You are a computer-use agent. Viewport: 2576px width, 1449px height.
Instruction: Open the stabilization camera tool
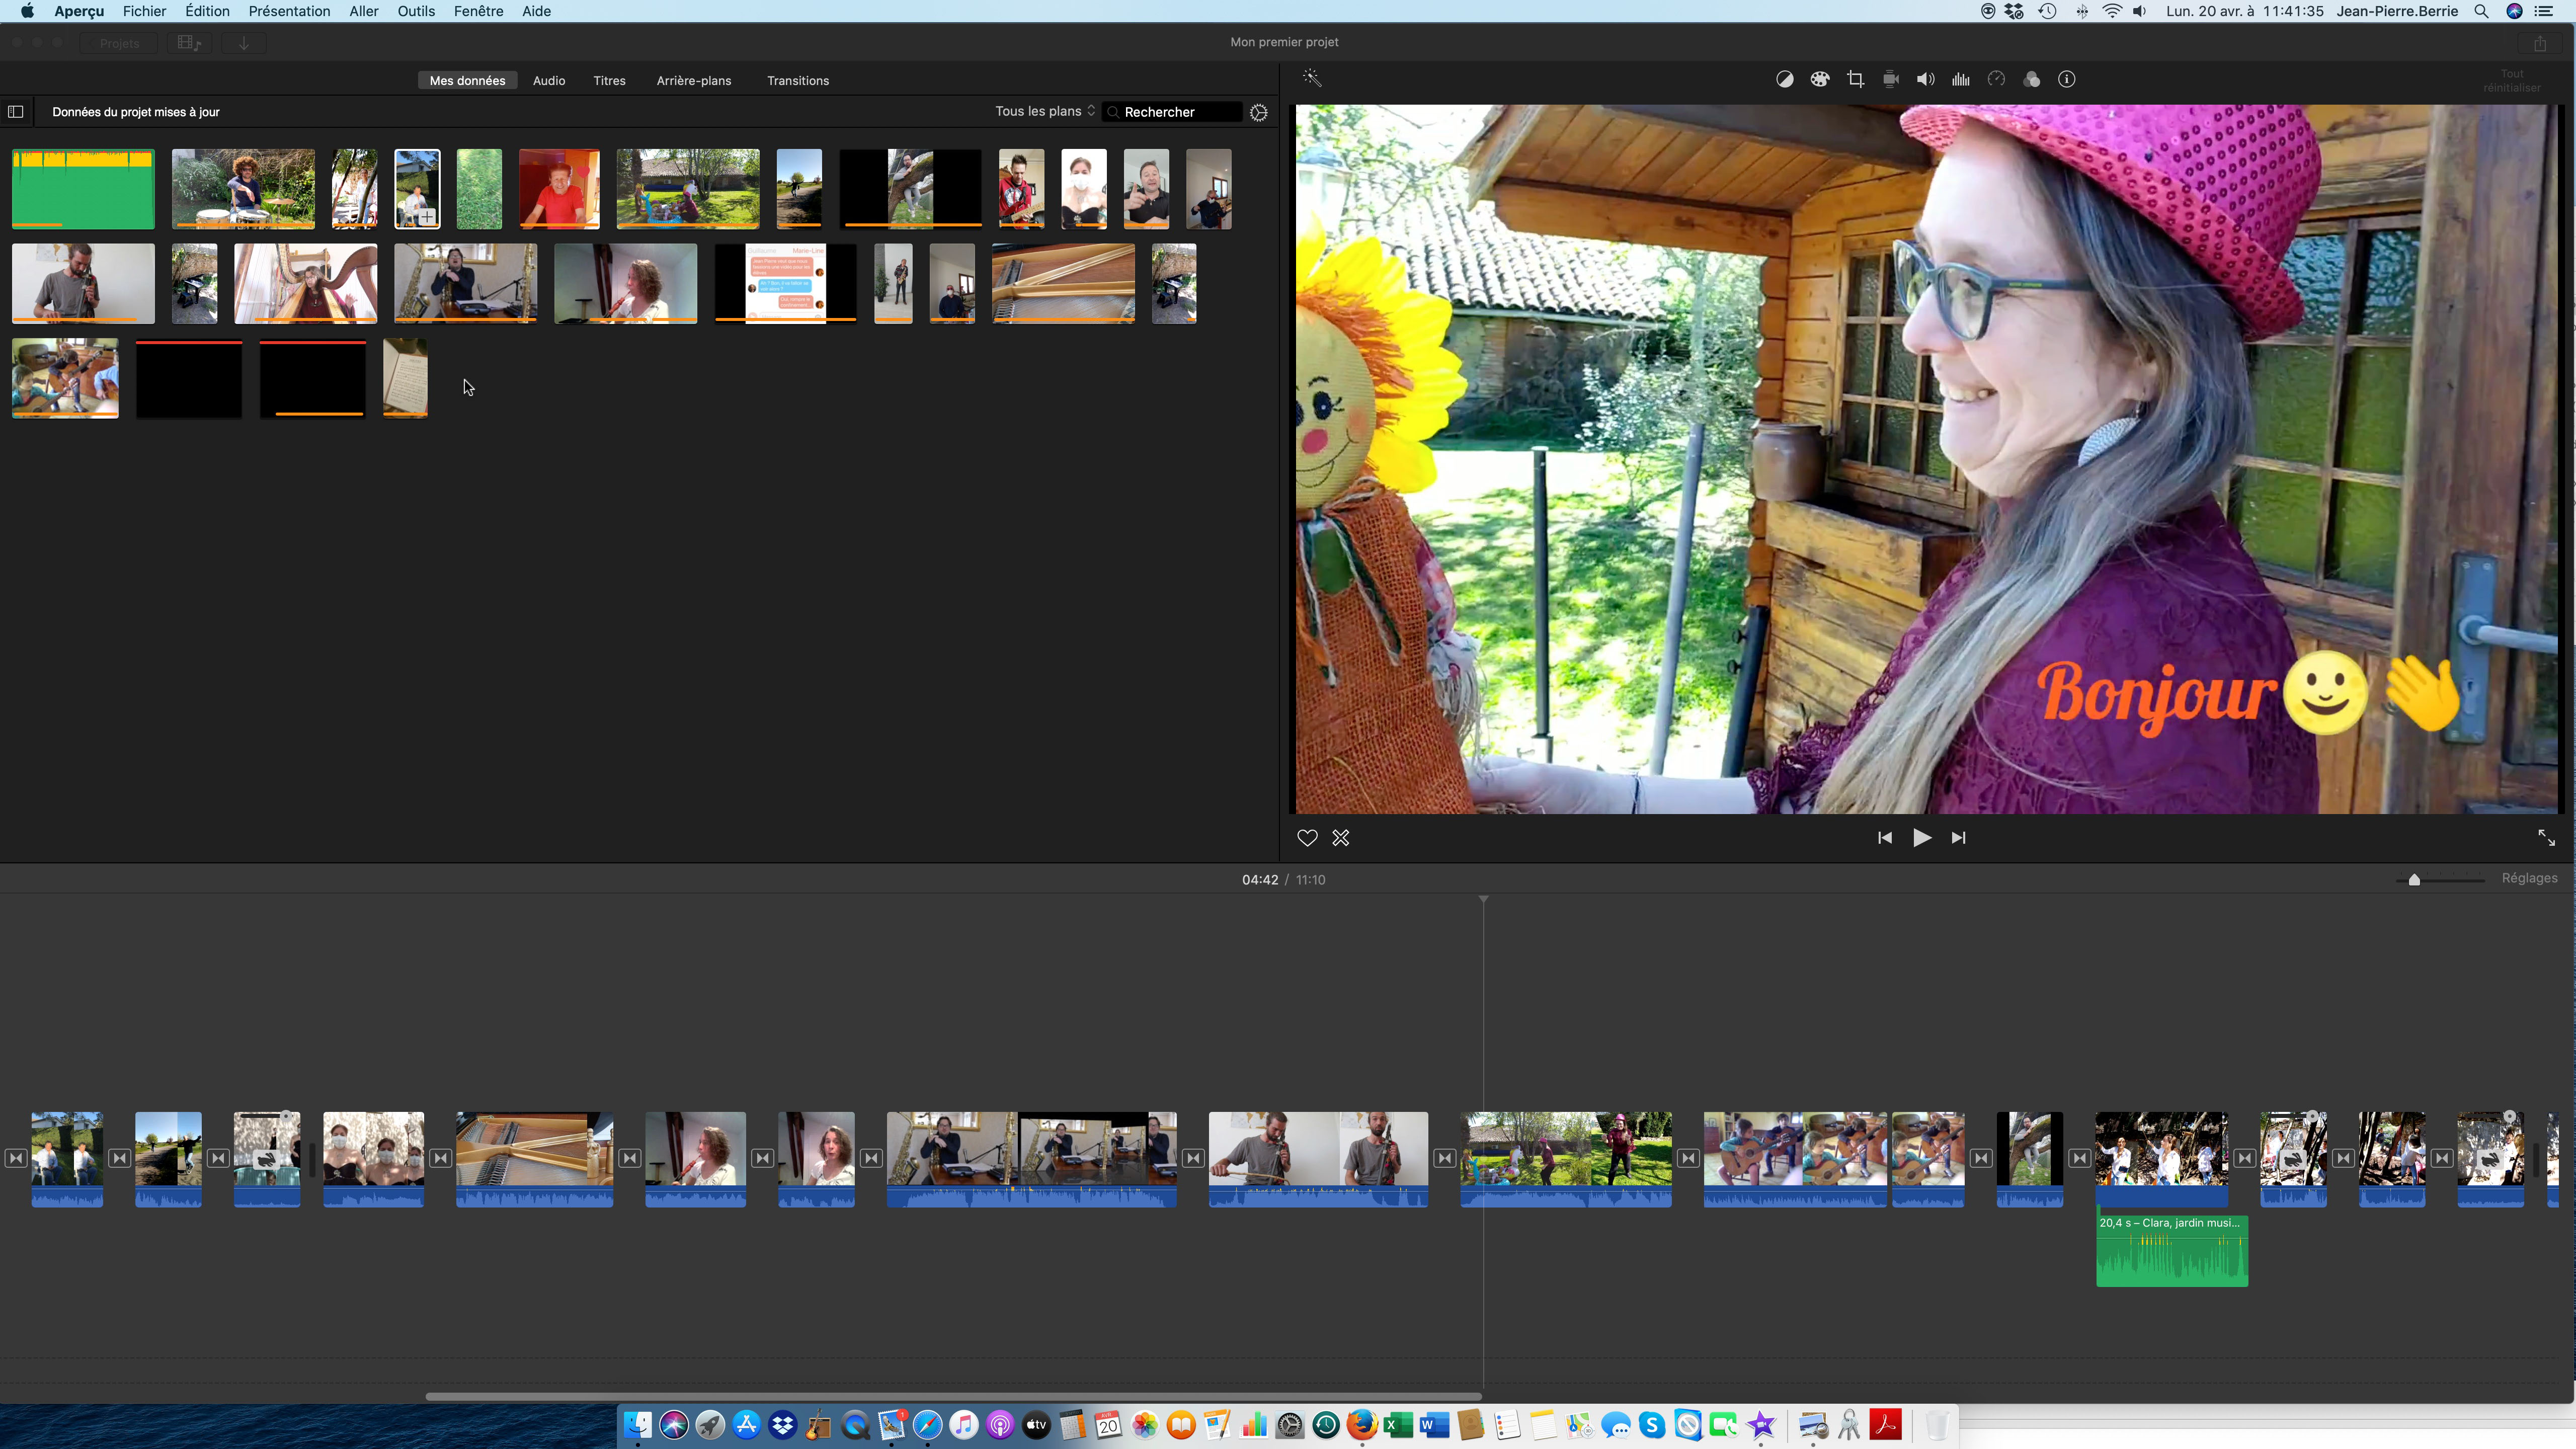(x=1890, y=79)
